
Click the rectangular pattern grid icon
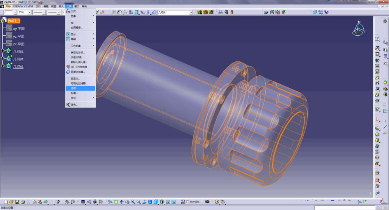pos(385,56)
